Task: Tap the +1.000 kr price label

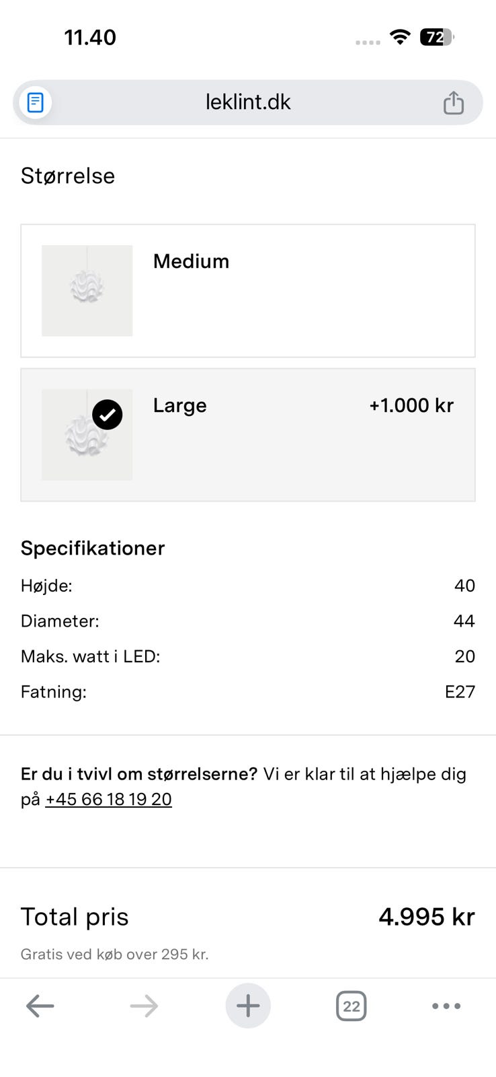Action: click(x=411, y=405)
